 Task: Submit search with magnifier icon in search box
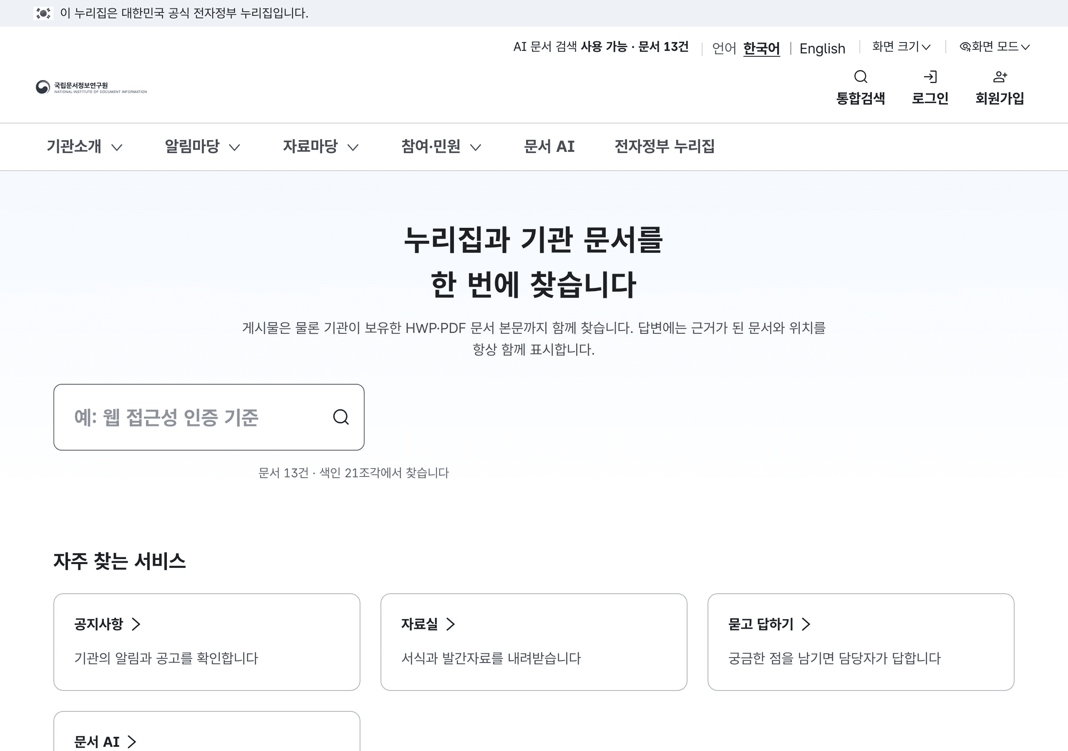[x=341, y=417]
